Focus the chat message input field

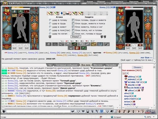[x=38, y=111]
